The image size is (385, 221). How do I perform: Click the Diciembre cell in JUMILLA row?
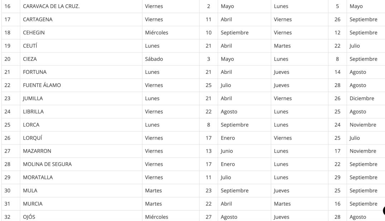click(362, 99)
